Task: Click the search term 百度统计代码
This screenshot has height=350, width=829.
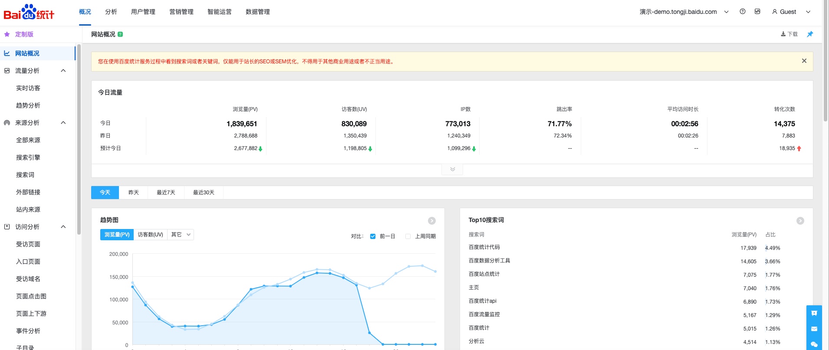Action: (x=484, y=247)
